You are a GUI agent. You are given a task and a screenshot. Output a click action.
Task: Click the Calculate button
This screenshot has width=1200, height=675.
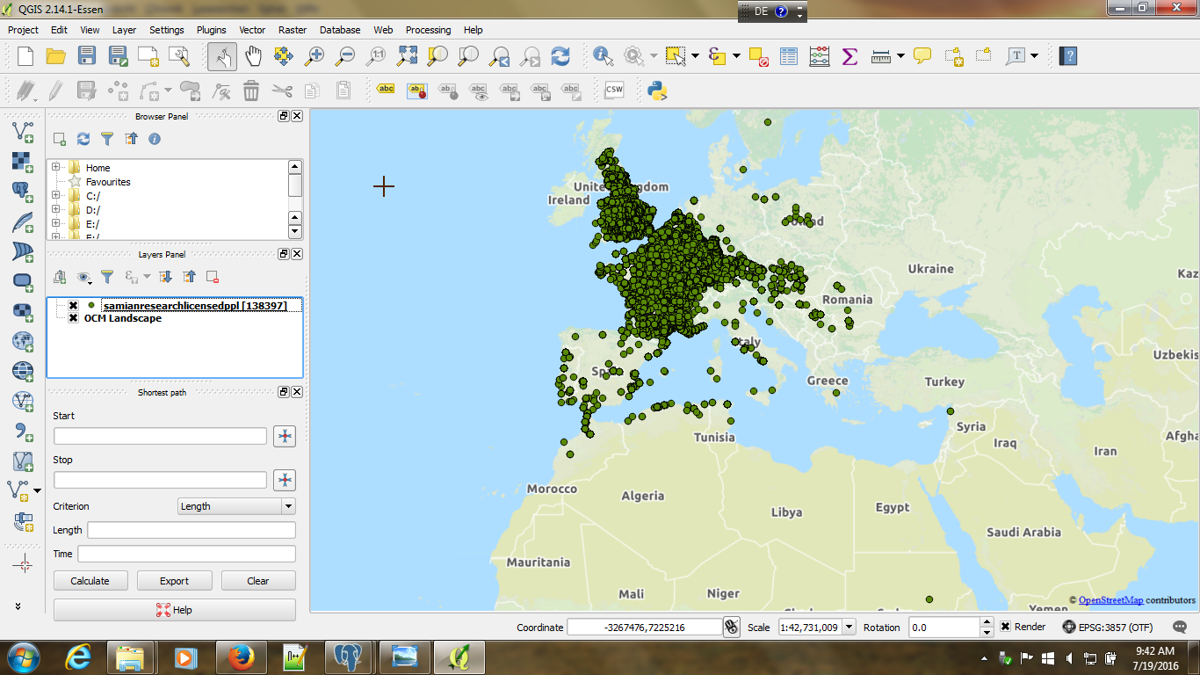click(x=90, y=581)
